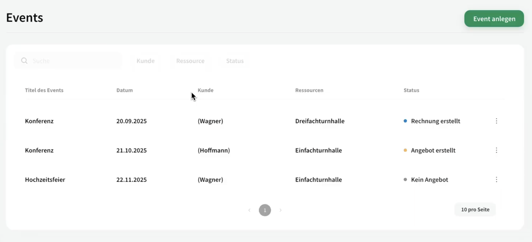Click orange status dot for Angebot erstellt
This screenshot has height=242, width=532.
coord(405,150)
